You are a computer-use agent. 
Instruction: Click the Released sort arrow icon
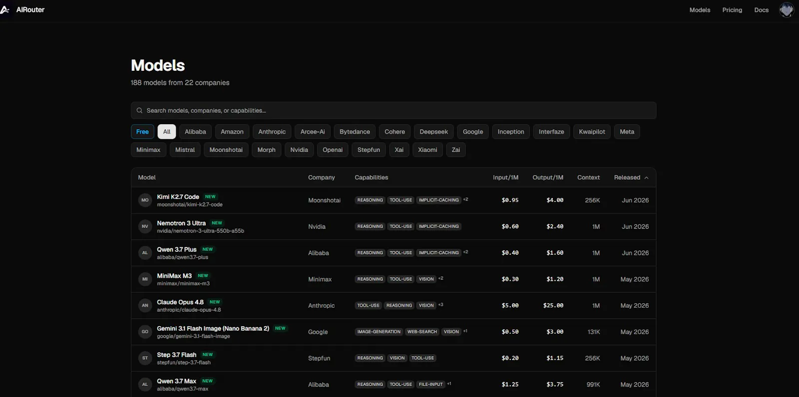646,178
